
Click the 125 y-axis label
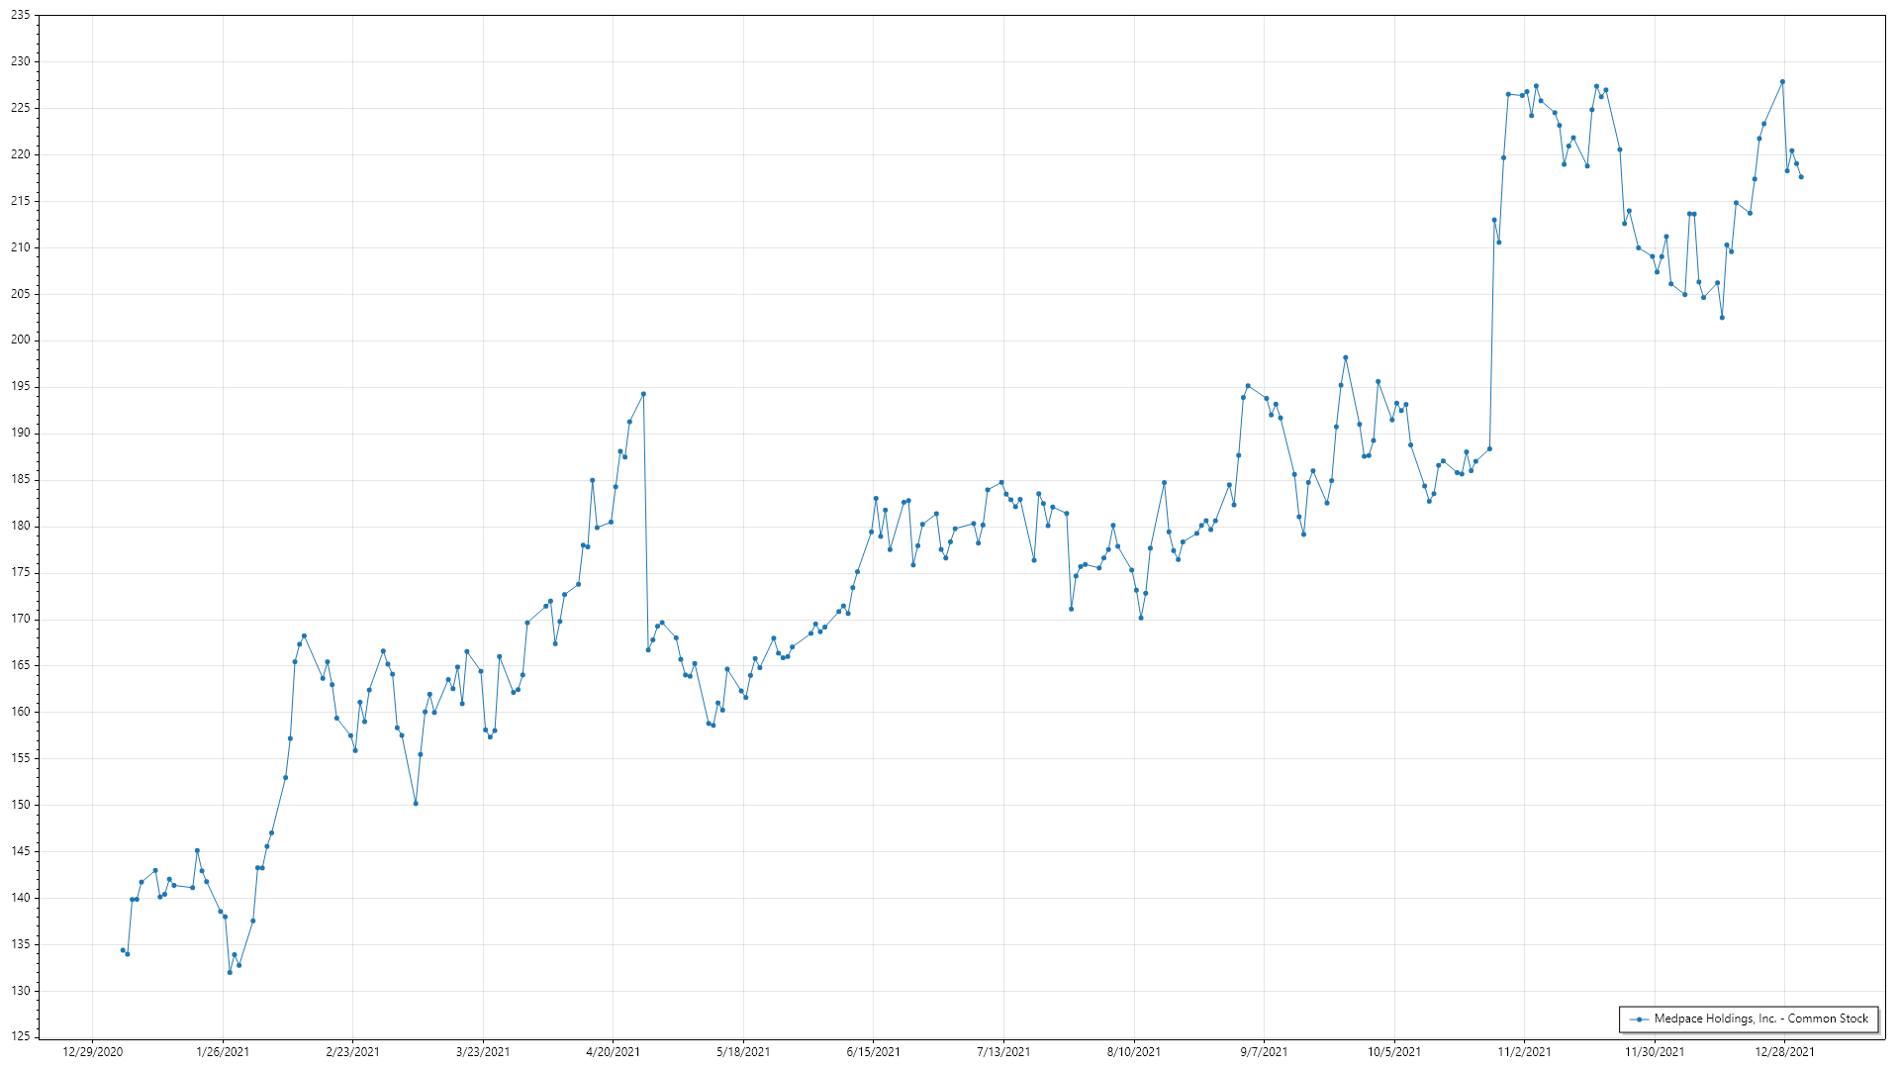(20, 1036)
